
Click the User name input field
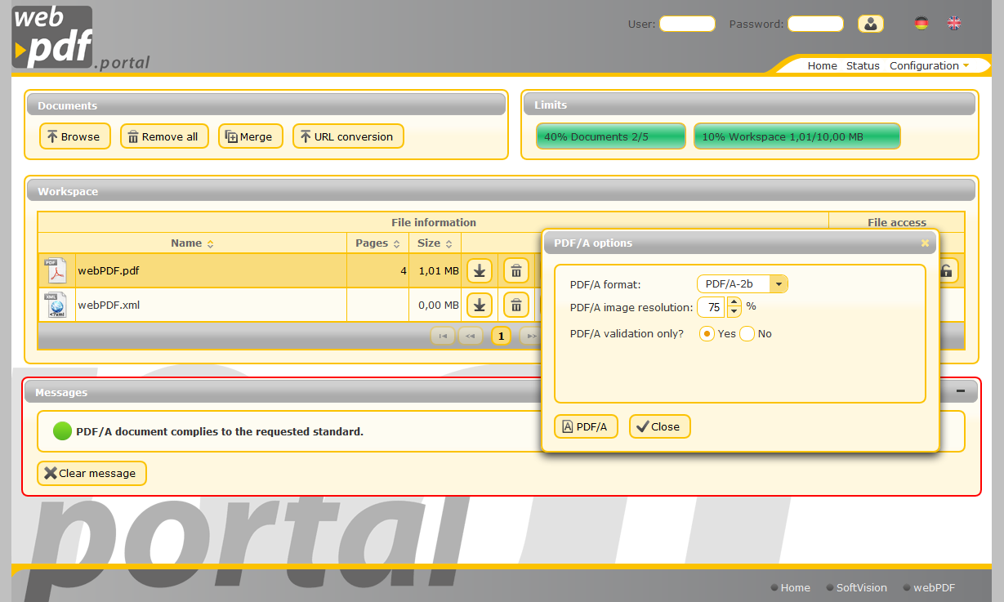coord(687,24)
